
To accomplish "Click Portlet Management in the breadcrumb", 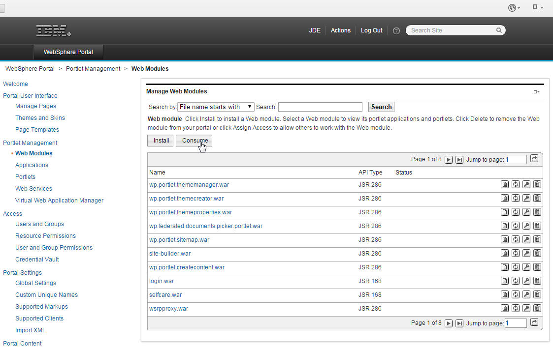I will point(93,69).
